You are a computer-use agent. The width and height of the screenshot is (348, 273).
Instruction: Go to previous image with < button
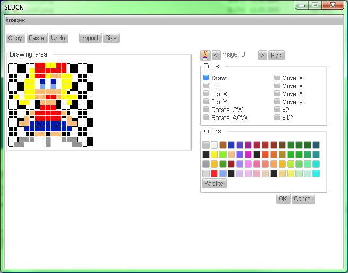tap(216, 56)
